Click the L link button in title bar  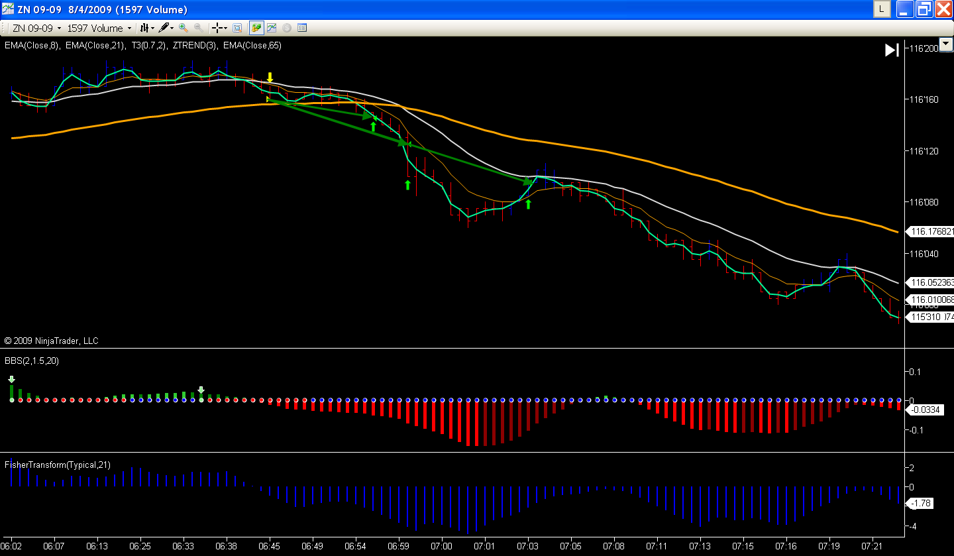click(882, 9)
